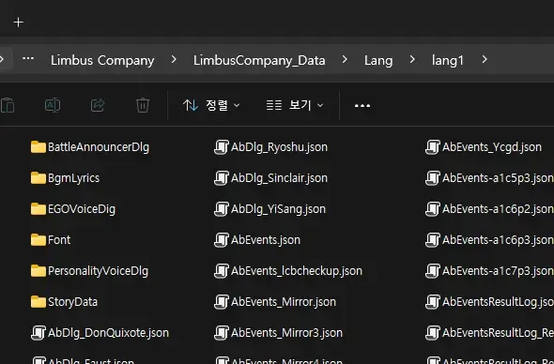554x364 pixels.
Task: Select StoryData folder icon
Action: (38, 302)
